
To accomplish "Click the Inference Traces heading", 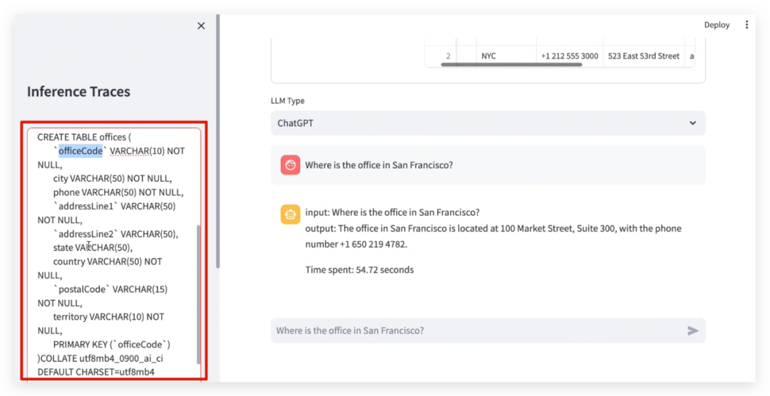I will pyautogui.click(x=78, y=92).
